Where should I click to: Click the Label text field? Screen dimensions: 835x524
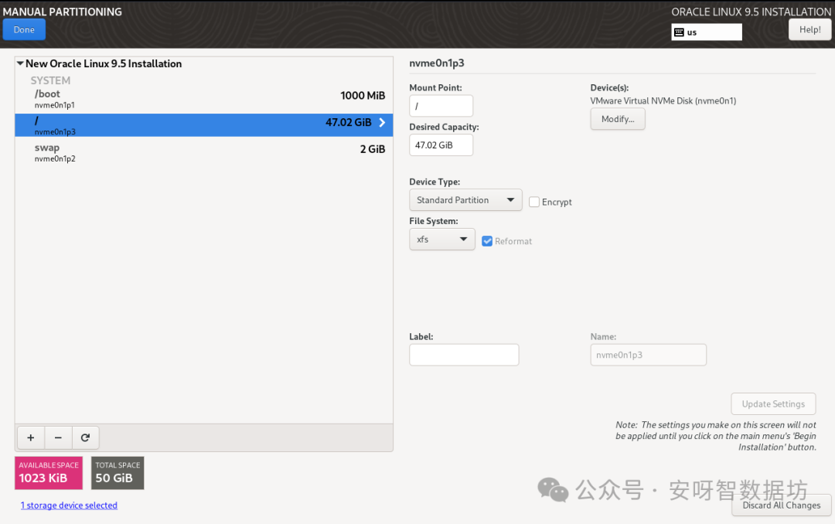[x=464, y=355]
